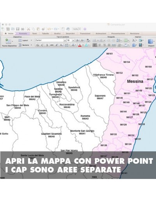Click the Paste clipboard icon
Screen dimensions: 156x202
click(x=38, y=29)
